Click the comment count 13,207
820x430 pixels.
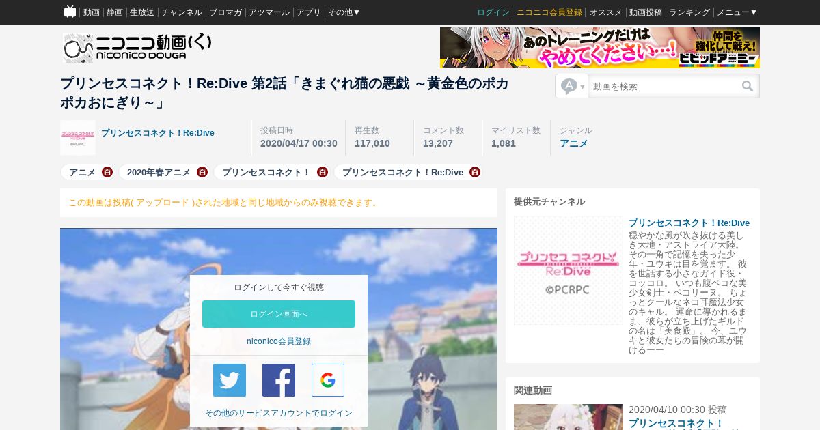tap(438, 143)
